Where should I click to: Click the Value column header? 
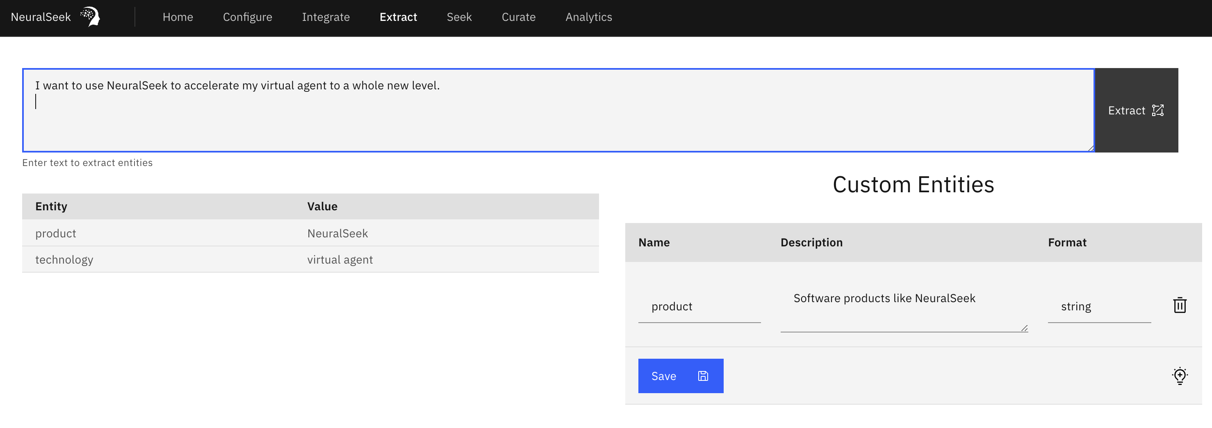click(x=322, y=207)
